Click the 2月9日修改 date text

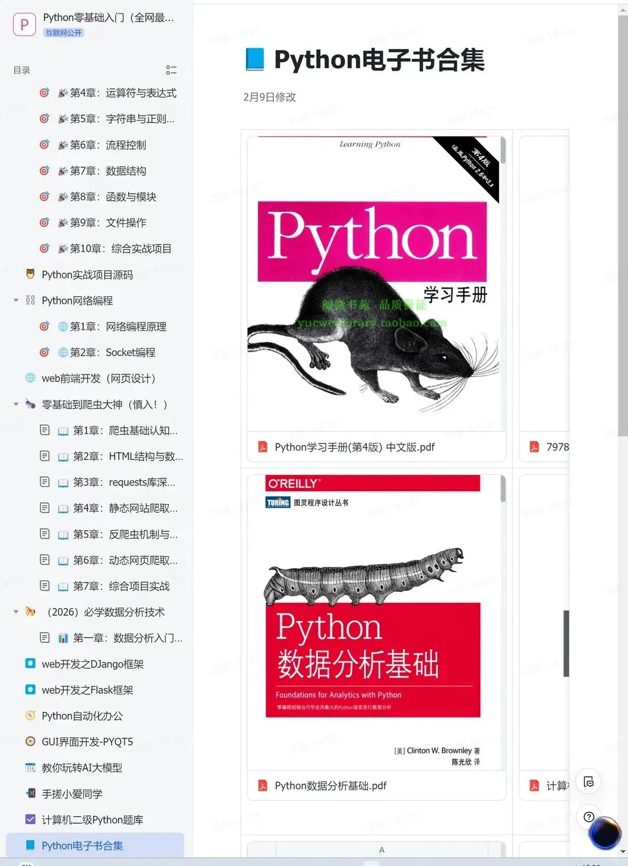click(x=270, y=97)
